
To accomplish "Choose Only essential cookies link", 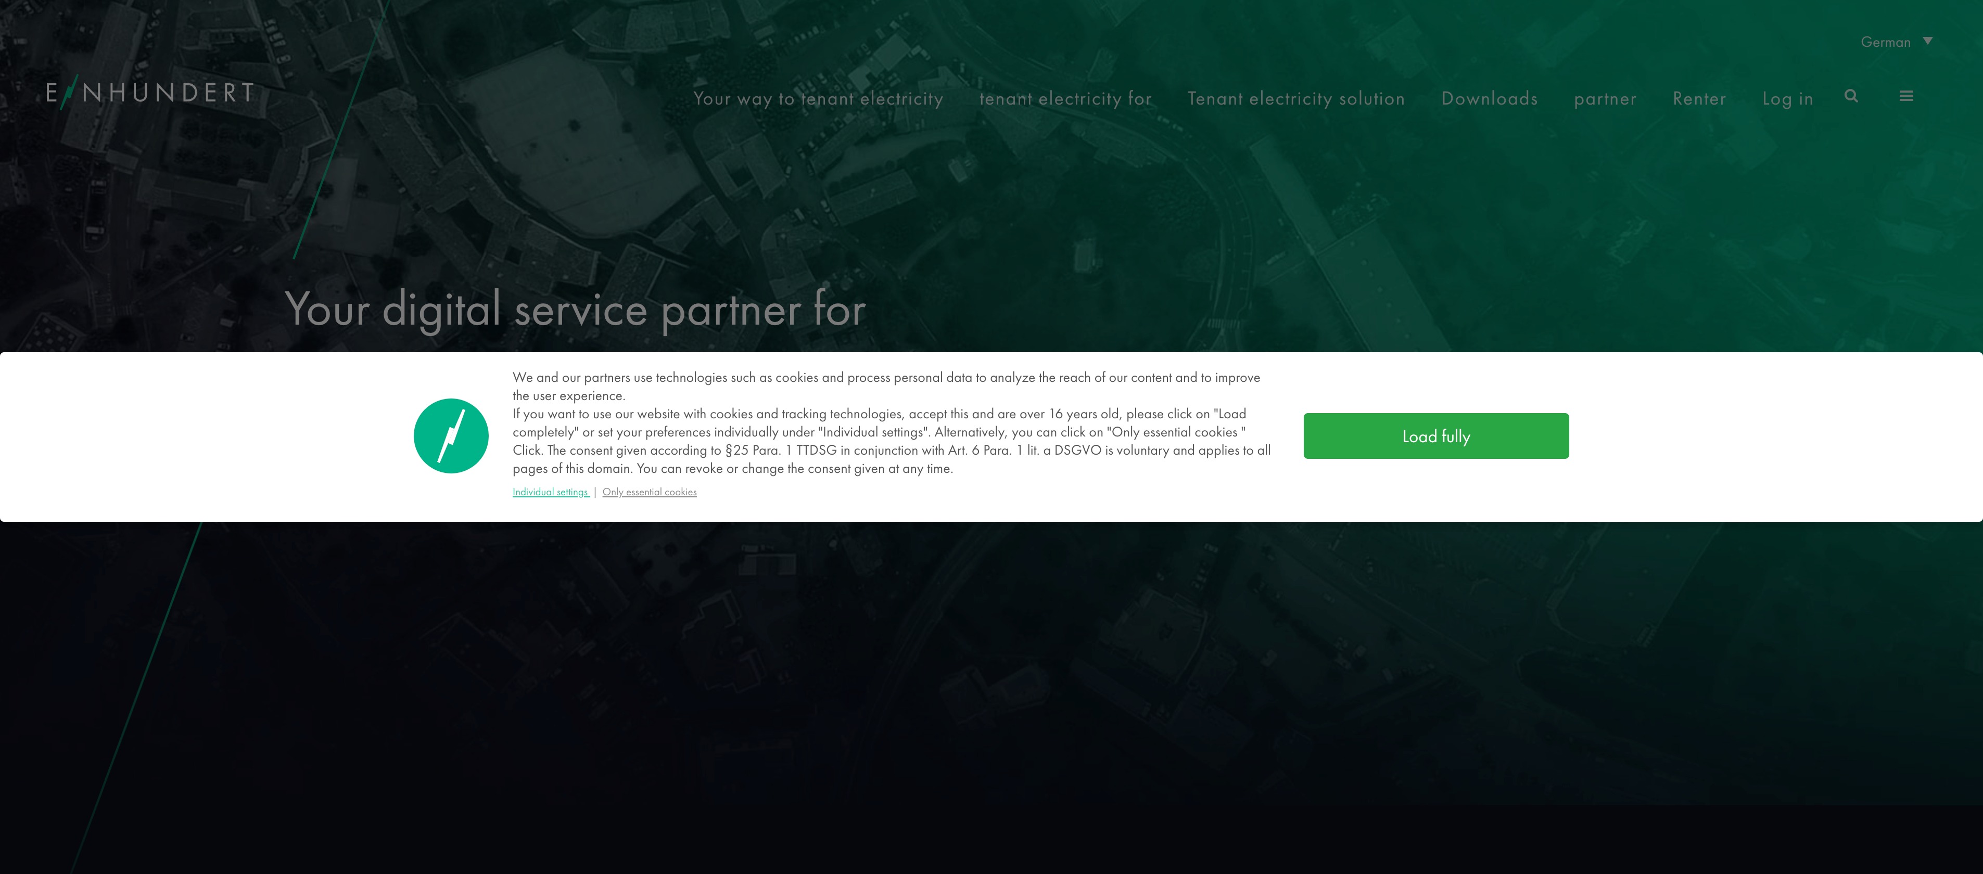I will click(650, 492).
